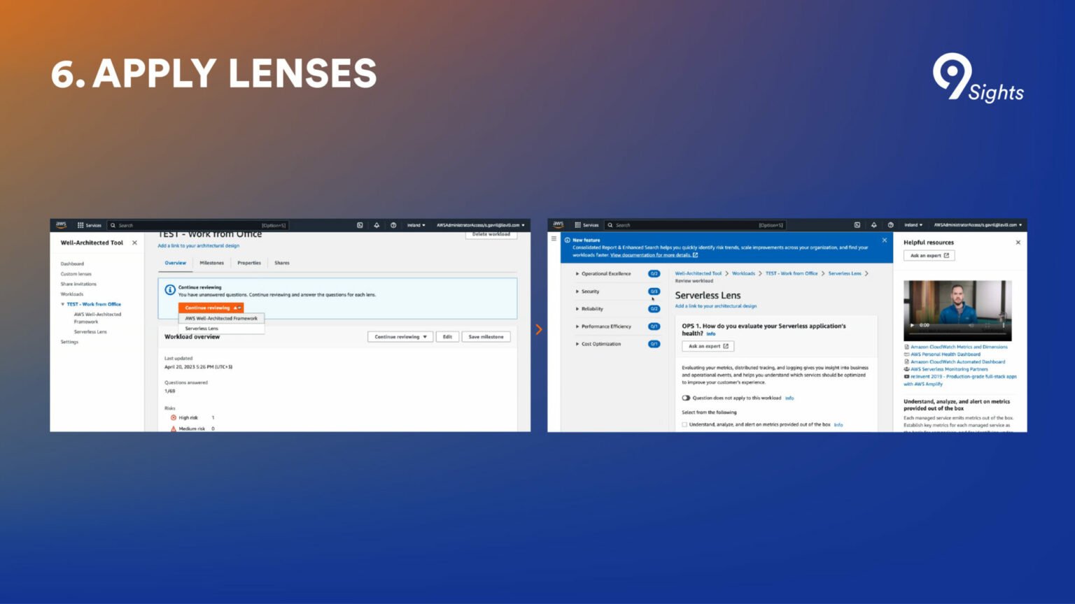Open 'View documentation for more details' link

(x=651, y=255)
